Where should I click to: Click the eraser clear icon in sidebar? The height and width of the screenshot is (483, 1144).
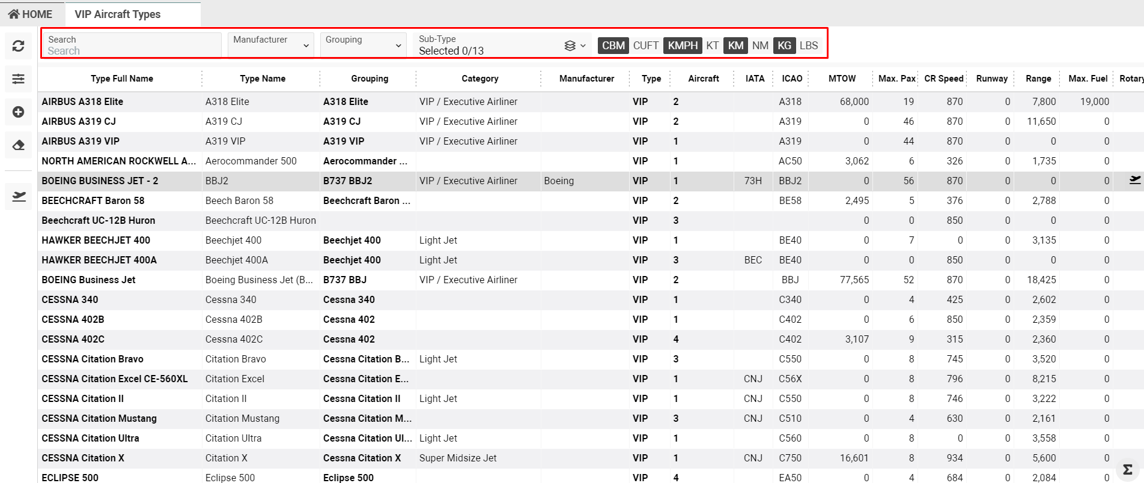tap(18, 145)
